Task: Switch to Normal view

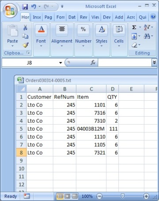Action: pos(60,196)
